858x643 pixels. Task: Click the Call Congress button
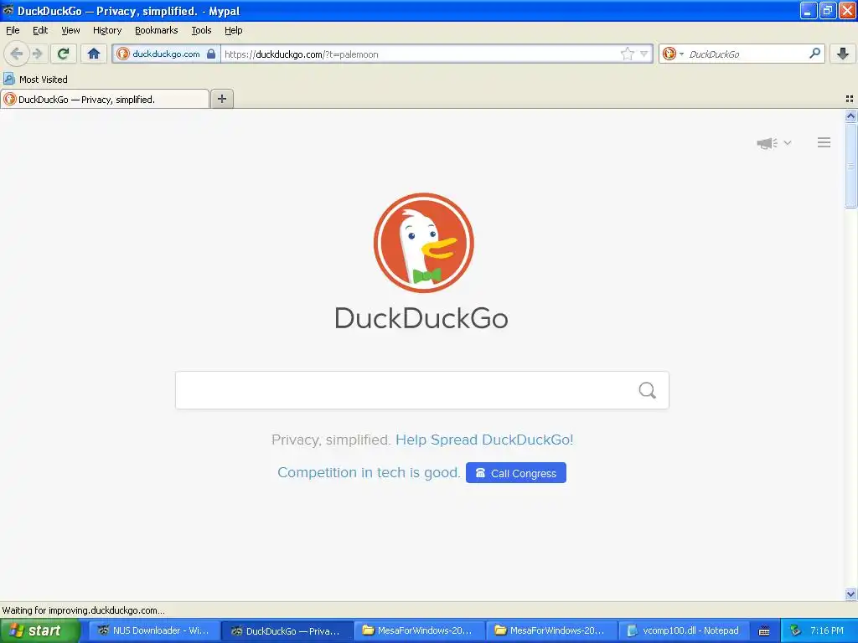516,473
